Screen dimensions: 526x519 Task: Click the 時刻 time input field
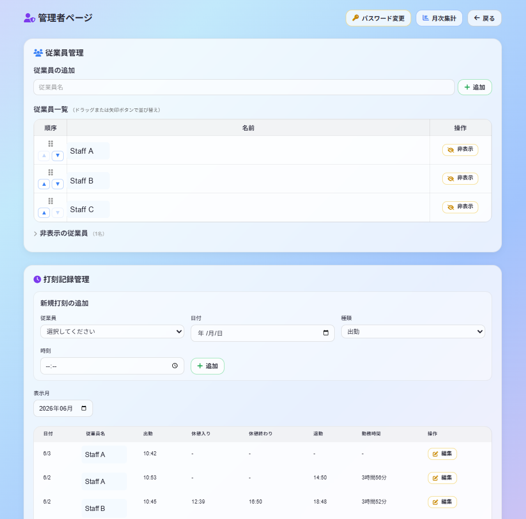click(112, 366)
